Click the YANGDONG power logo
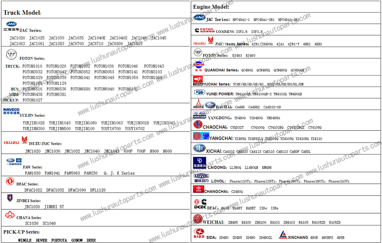The image size is (382, 243). [x=199, y=115]
